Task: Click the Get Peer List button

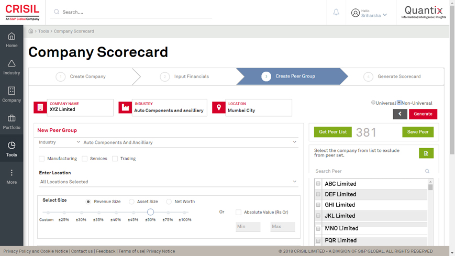Action: tap(332, 132)
